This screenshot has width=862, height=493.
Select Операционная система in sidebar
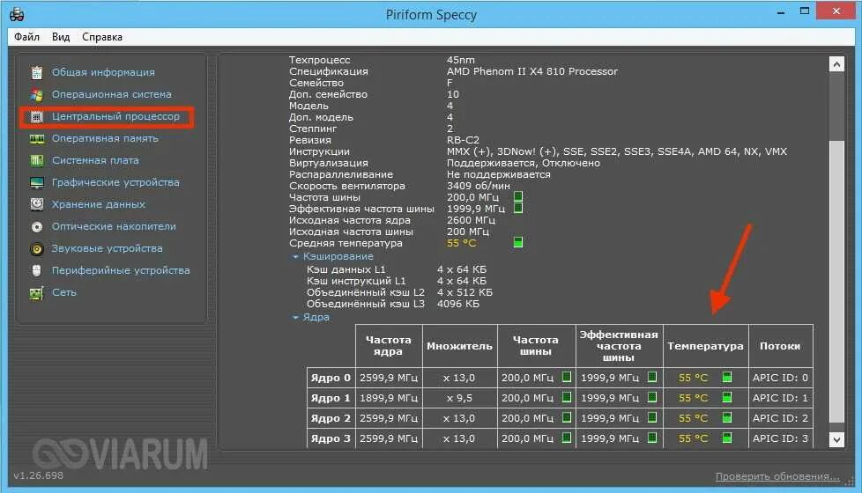pyautogui.click(x=112, y=94)
